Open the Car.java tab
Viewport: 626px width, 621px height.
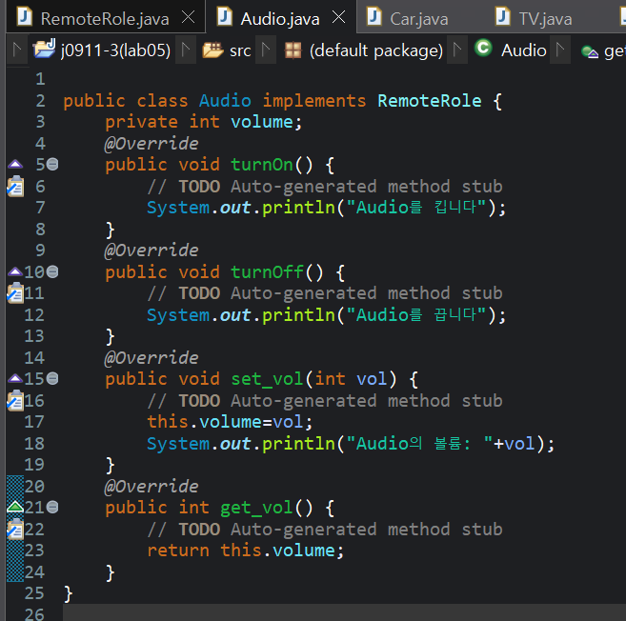click(x=418, y=18)
